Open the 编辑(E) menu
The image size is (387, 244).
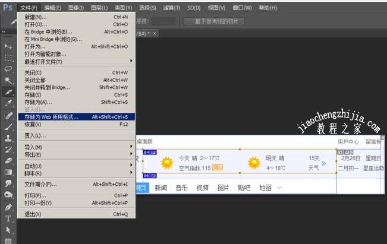(x=52, y=8)
